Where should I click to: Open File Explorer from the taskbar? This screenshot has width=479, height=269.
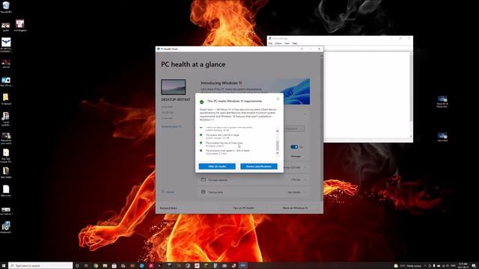[x=105, y=266]
